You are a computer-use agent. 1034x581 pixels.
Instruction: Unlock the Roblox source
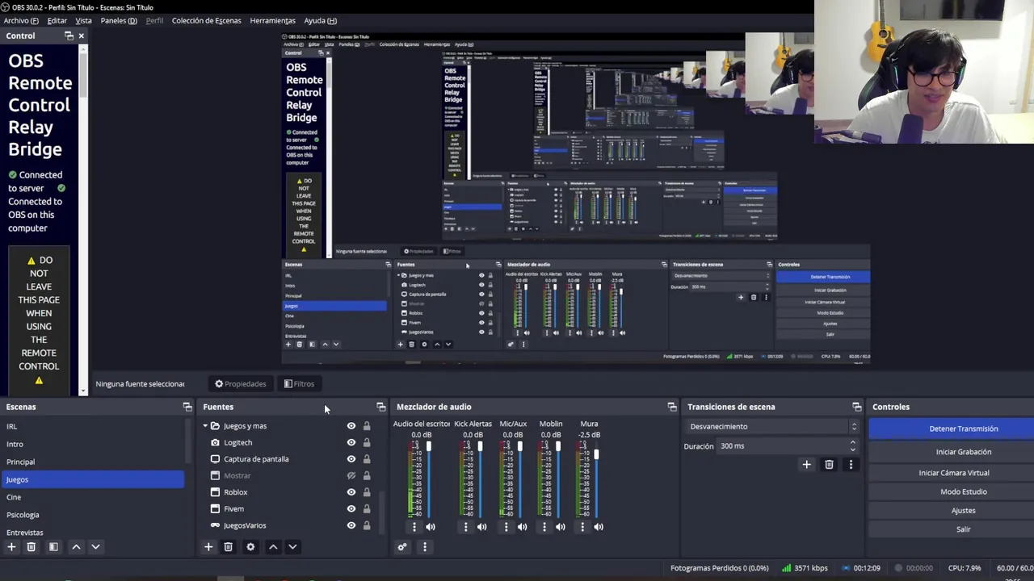coord(367,492)
